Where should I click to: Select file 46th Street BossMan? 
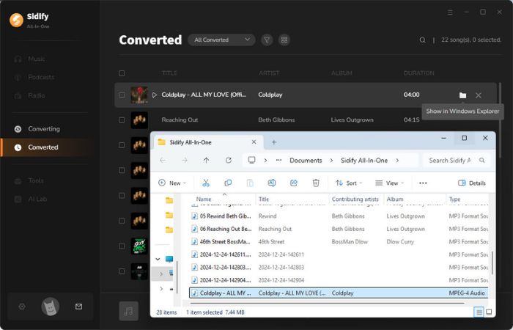point(339,241)
